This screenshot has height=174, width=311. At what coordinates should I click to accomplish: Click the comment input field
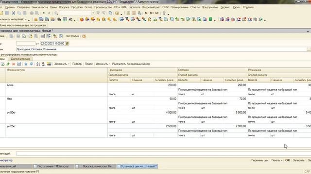[163, 154]
